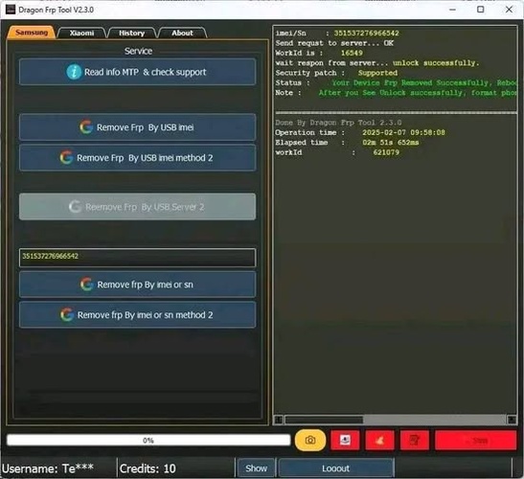Click the Note log line

pyautogui.click(x=396, y=93)
